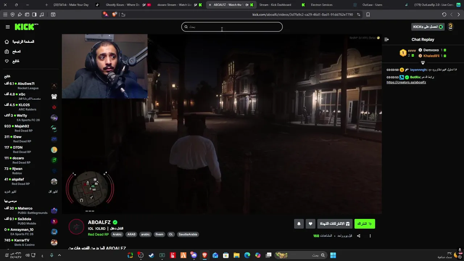
Task: Open creators.sa/aboalfz link in chat
Action: click(406, 82)
